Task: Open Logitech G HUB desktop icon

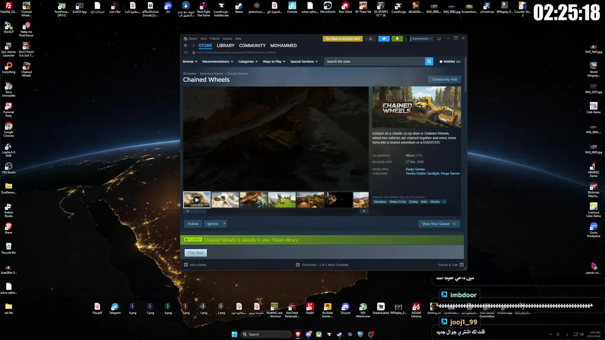Action: (9, 150)
